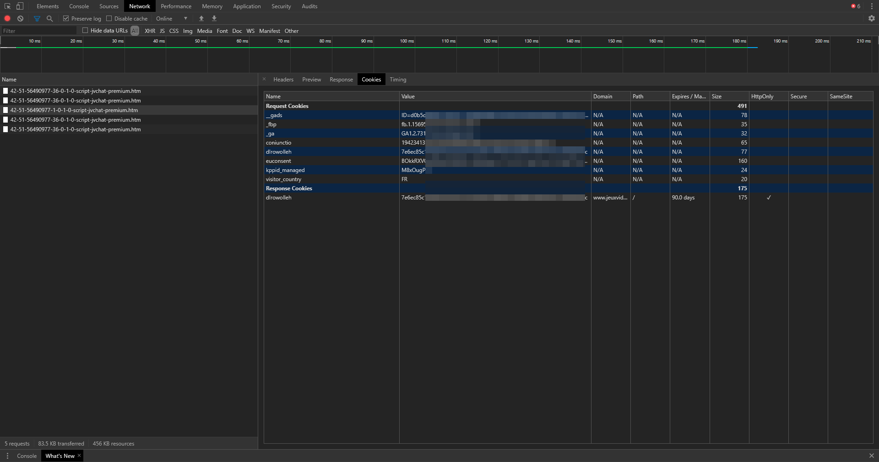Show the Preview tab of the request

312,80
